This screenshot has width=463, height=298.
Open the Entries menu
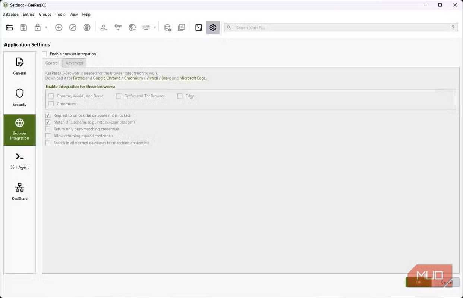(29, 14)
